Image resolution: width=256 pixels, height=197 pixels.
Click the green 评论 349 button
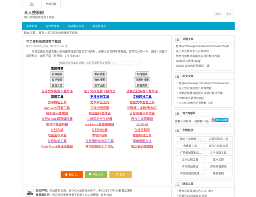coord(96,175)
